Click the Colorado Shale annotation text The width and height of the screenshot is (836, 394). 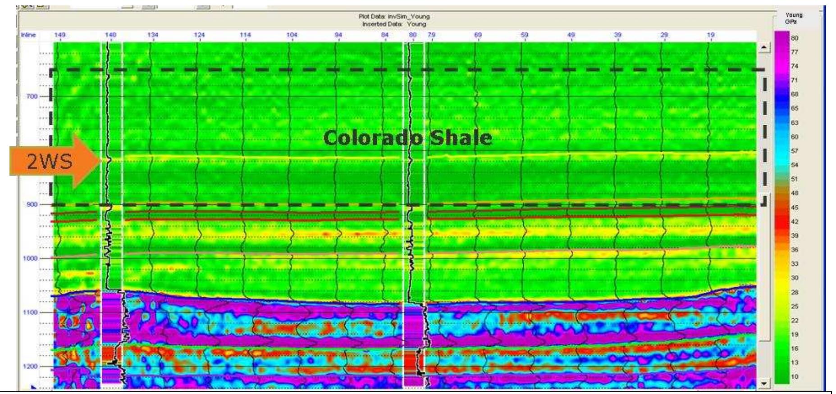tap(407, 138)
